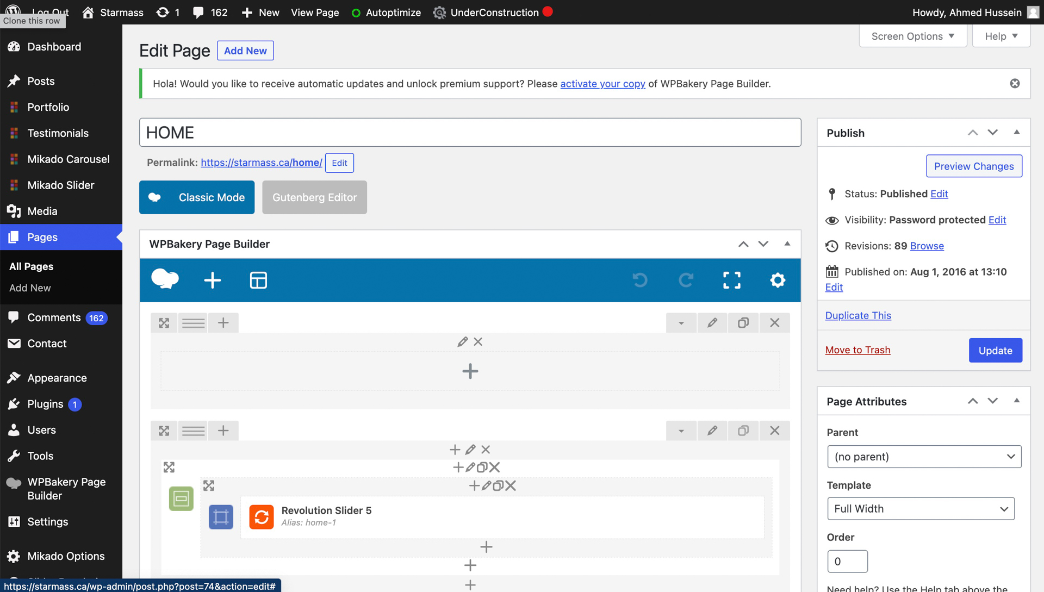Click the Gutenberg Editor button
This screenshot has height=592, width=1044.
point(314,197)
